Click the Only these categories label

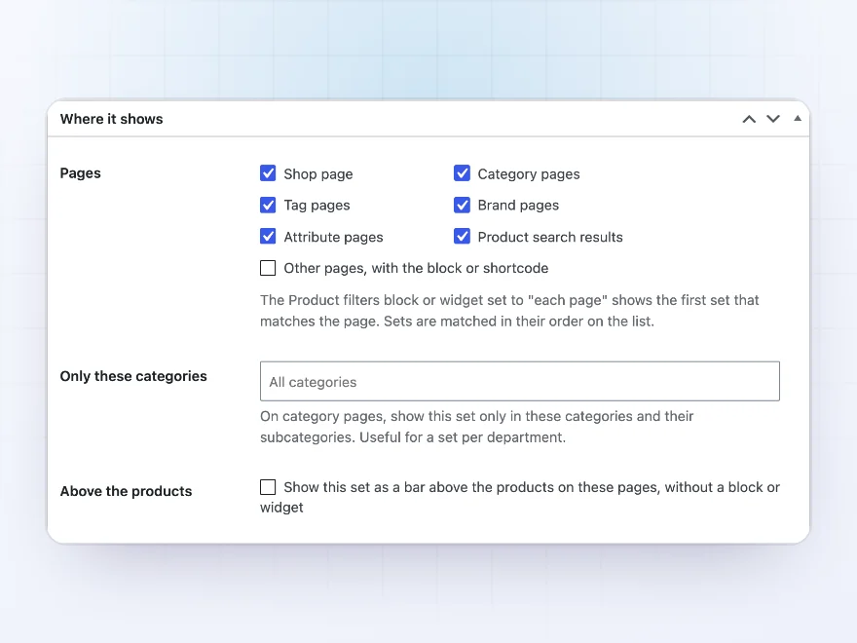coord(133,376)
